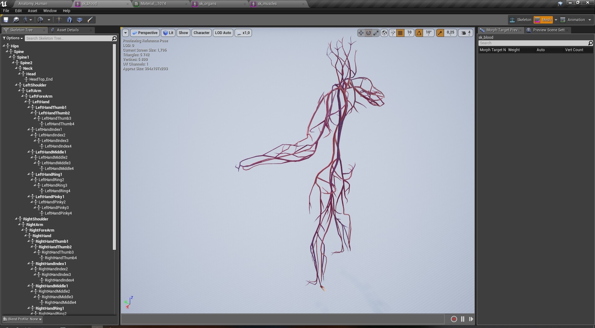Viewport: 595px width, 328px height.
Task: Click the surface snapping icon in viewport toolbar
Action: [x=392, y=33]
